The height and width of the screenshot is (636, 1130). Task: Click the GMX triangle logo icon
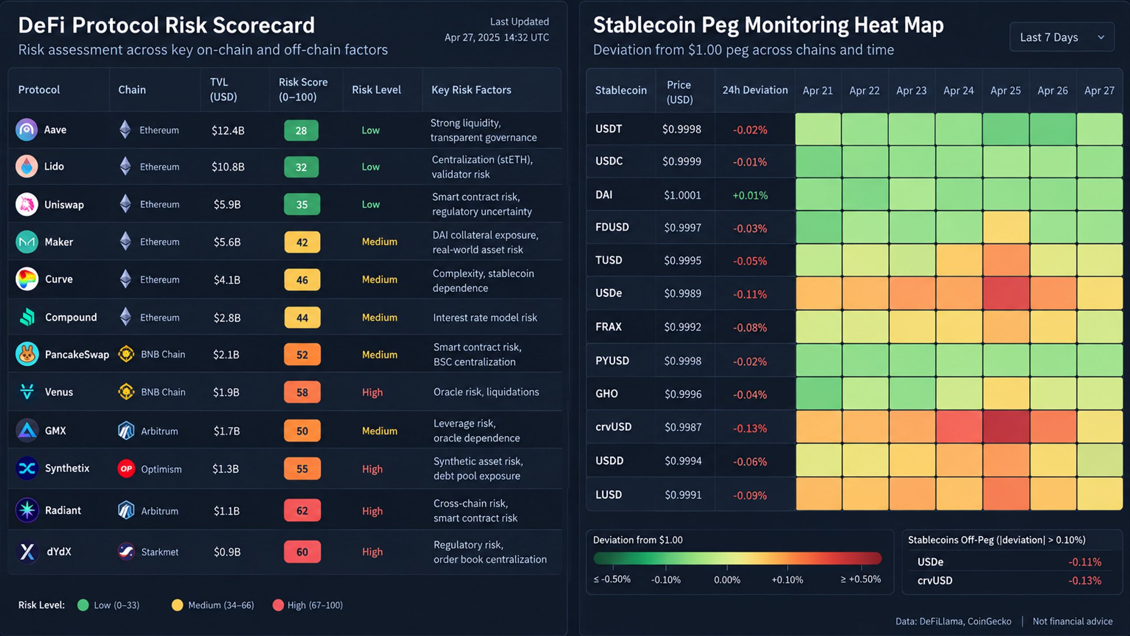[x=27, y=431]
